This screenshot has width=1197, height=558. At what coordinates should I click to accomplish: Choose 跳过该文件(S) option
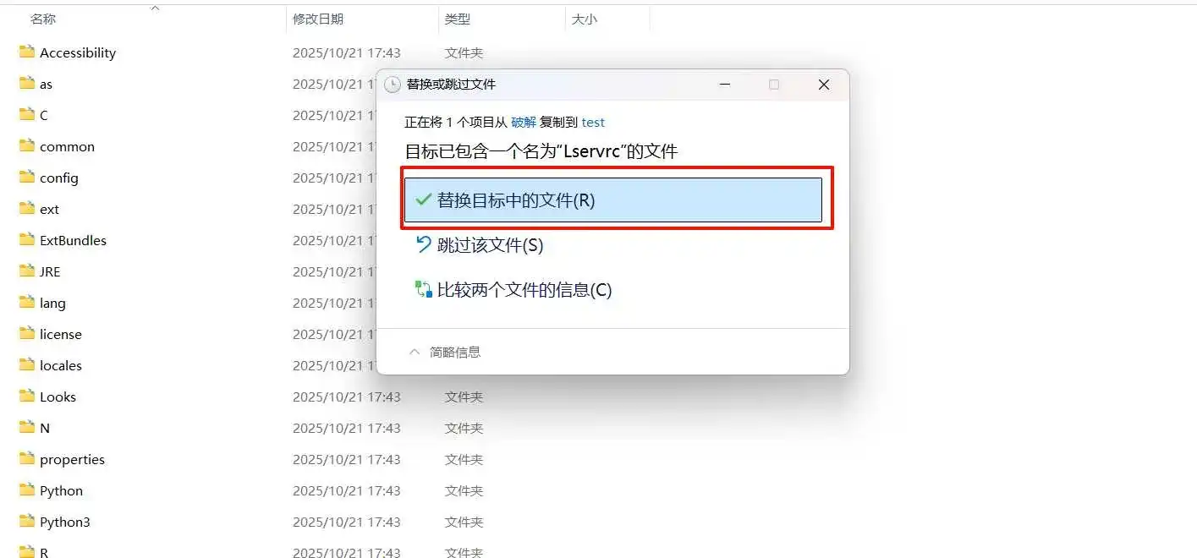click(490, 245)
